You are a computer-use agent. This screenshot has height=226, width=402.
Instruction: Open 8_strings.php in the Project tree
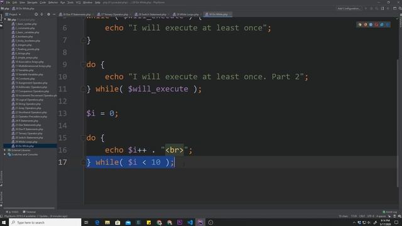(x=21, y=53)
